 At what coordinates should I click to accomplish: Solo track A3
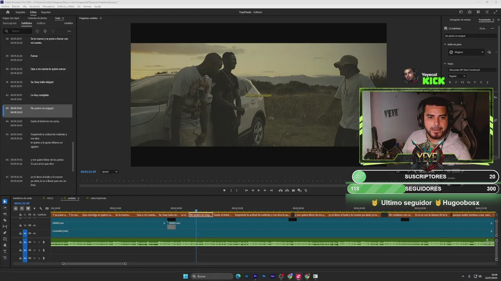click(x=39, y=258)
